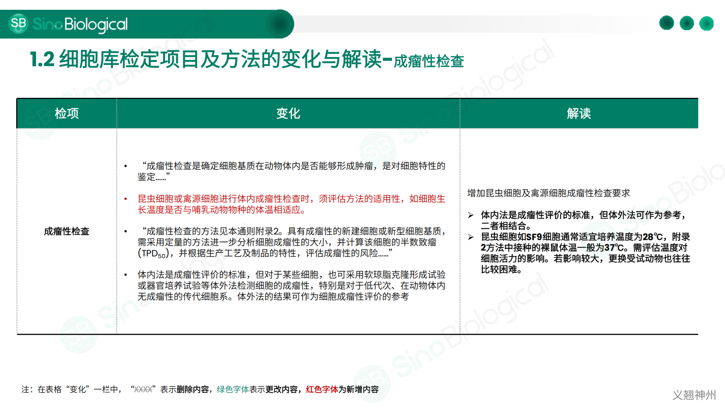Click the arrow bullet before 昆虫细胞如SF9

pyautogui.click(x=470, y=237)
